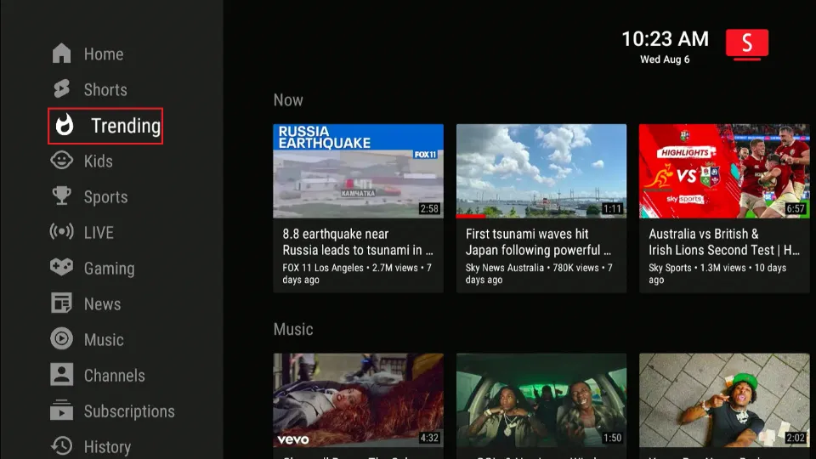Click the News newspaper icon

point(61,303)
